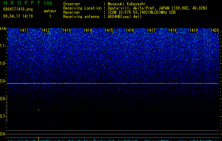222x141 pixels.
Task: Click the 1418 time marker
Action: pos(173,30)
